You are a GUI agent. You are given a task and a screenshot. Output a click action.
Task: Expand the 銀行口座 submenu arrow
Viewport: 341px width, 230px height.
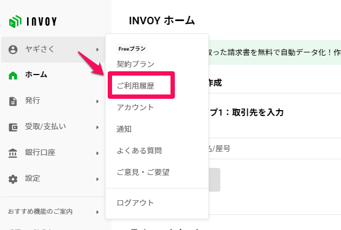pos(97,153)
